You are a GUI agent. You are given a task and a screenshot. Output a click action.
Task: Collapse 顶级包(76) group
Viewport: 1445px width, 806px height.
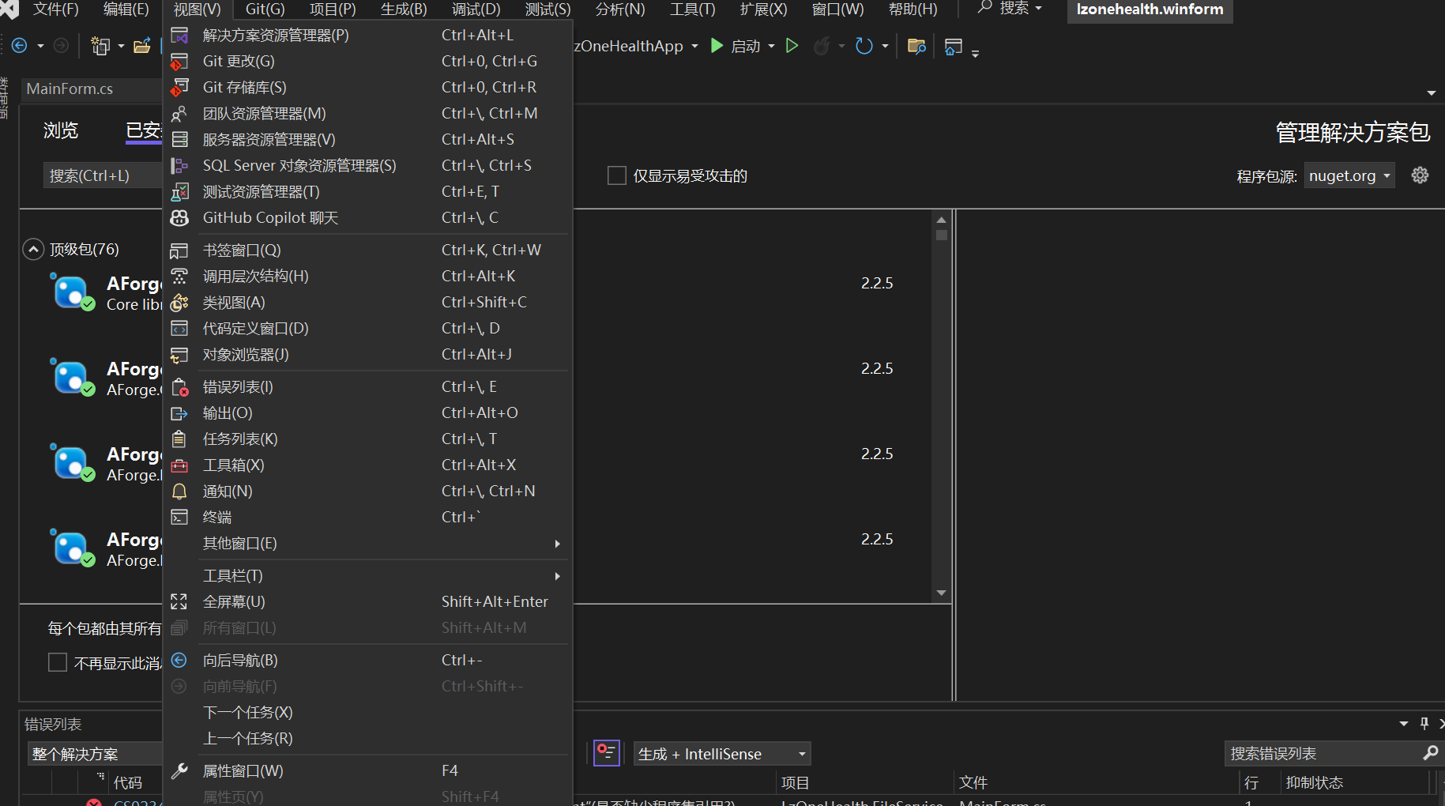tap(33, 250)
